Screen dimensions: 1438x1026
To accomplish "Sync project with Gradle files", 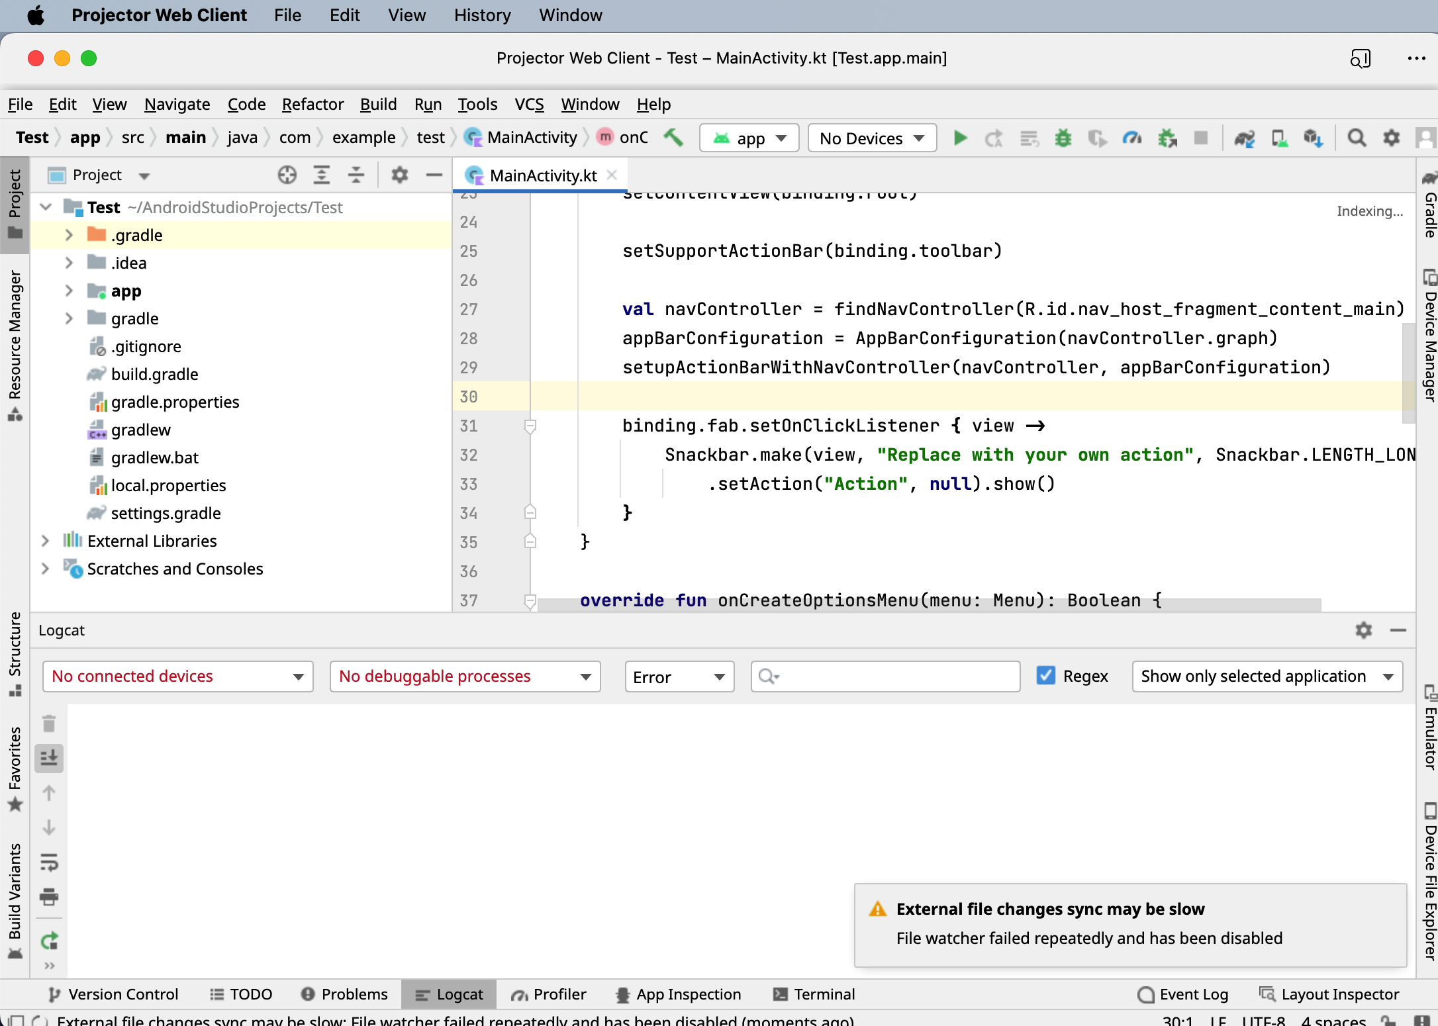I will coord(1244,138).
